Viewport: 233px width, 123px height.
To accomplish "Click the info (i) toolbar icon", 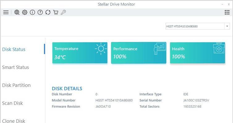I will (x=32, y=12).
